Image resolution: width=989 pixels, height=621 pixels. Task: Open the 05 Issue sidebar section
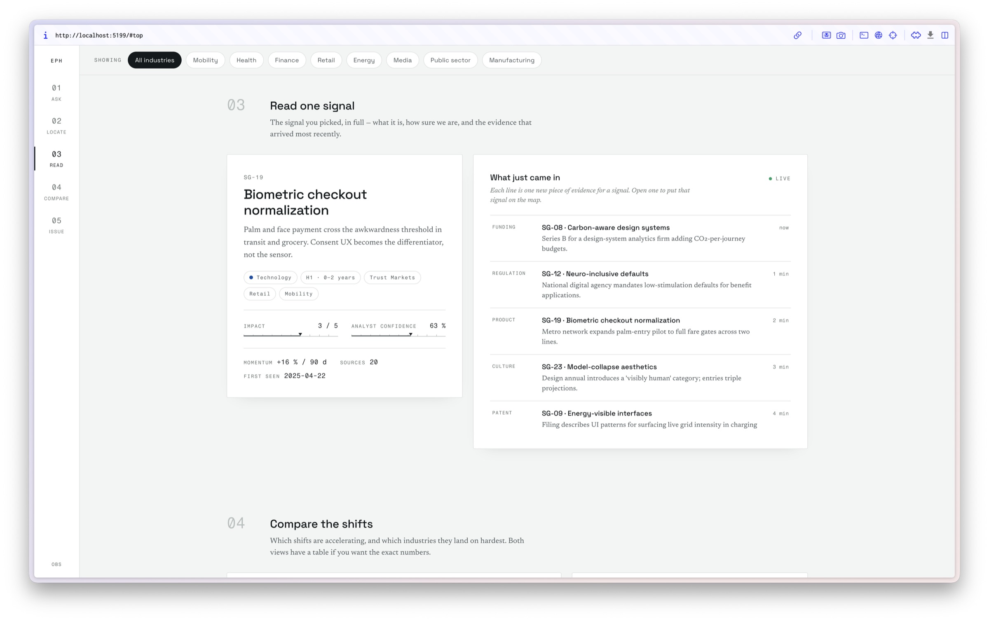(56, 225)
